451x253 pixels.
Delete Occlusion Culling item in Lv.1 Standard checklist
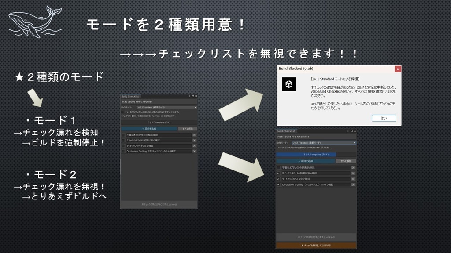click(194, 151)
